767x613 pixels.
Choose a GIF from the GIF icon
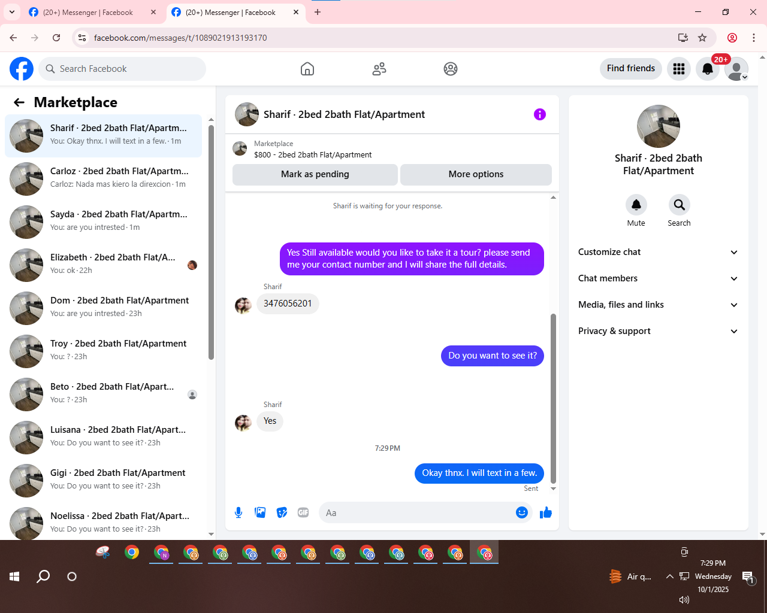(x=303, y=512)
